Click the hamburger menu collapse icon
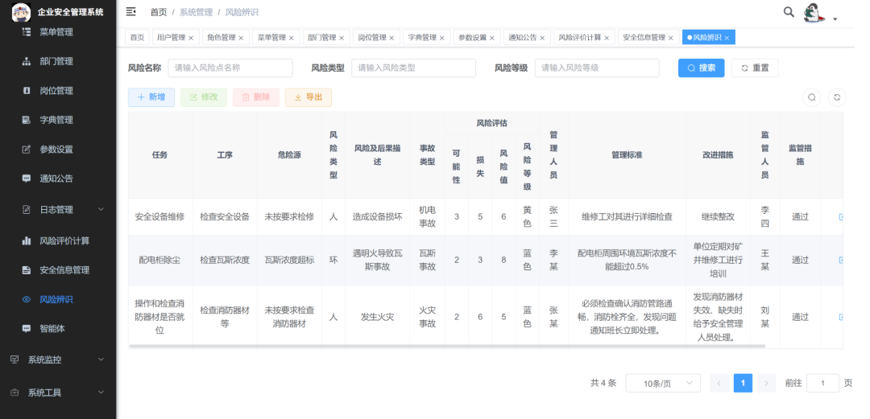This screenshot has height=419, width=870. point(131,11)
